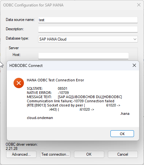Select the SAP HANA Cloud combo box

coord(88,39)
